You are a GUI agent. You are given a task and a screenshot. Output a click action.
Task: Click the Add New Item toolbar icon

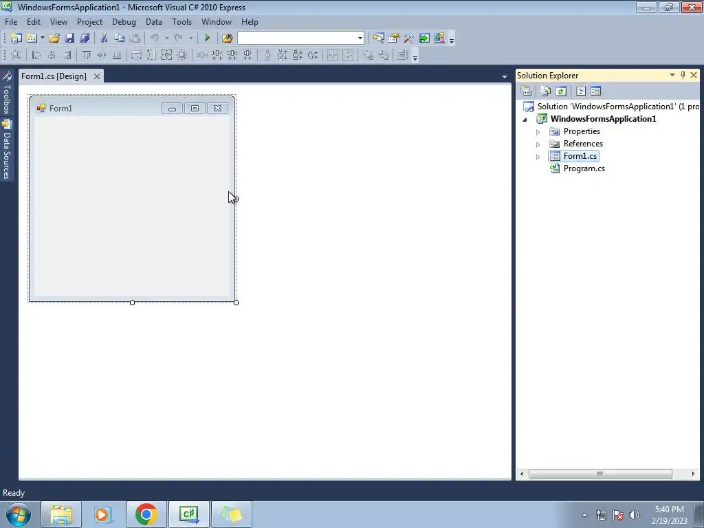point(32,38)
